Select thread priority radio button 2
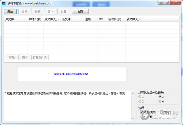 point(140,101)
